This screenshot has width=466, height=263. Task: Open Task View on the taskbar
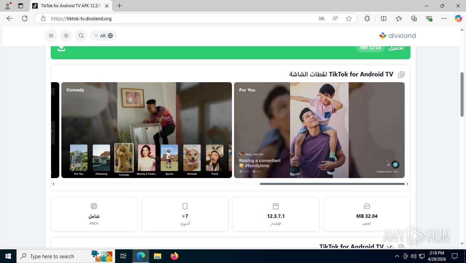[x=123, y=256]
